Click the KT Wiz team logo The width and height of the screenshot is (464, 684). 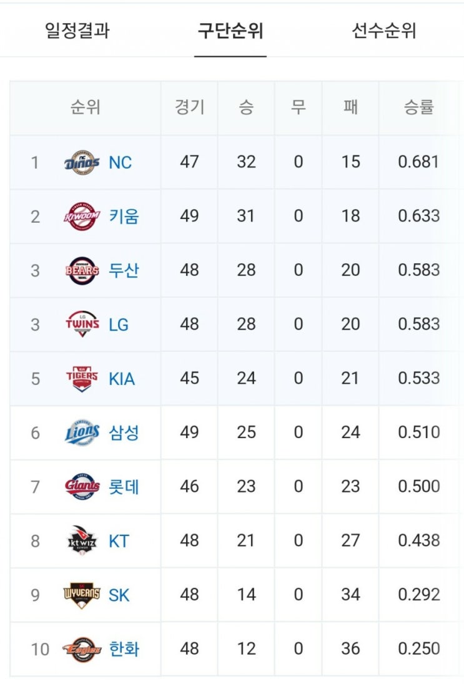[82, 540]
